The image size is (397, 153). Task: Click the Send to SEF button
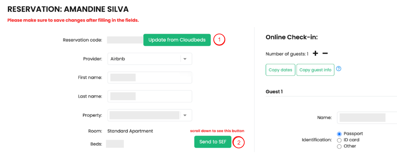[213, 142]
